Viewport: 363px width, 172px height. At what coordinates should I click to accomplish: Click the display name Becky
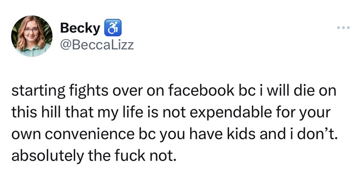point(80,28)
